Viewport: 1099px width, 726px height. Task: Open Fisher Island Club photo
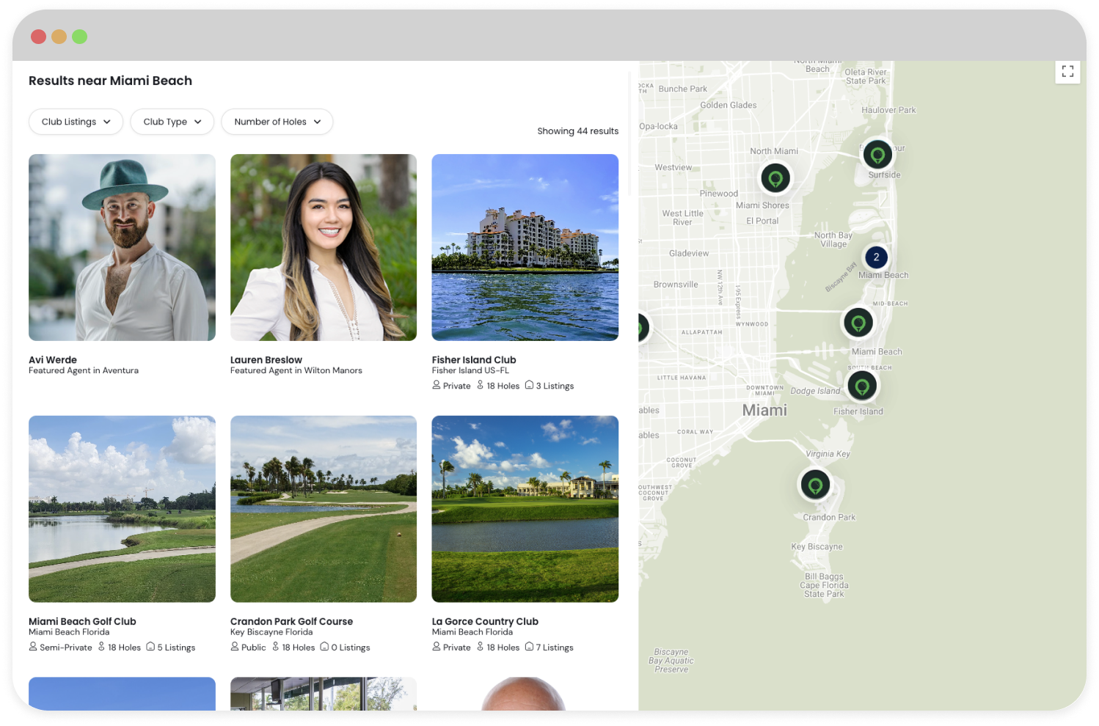[525, 247]
